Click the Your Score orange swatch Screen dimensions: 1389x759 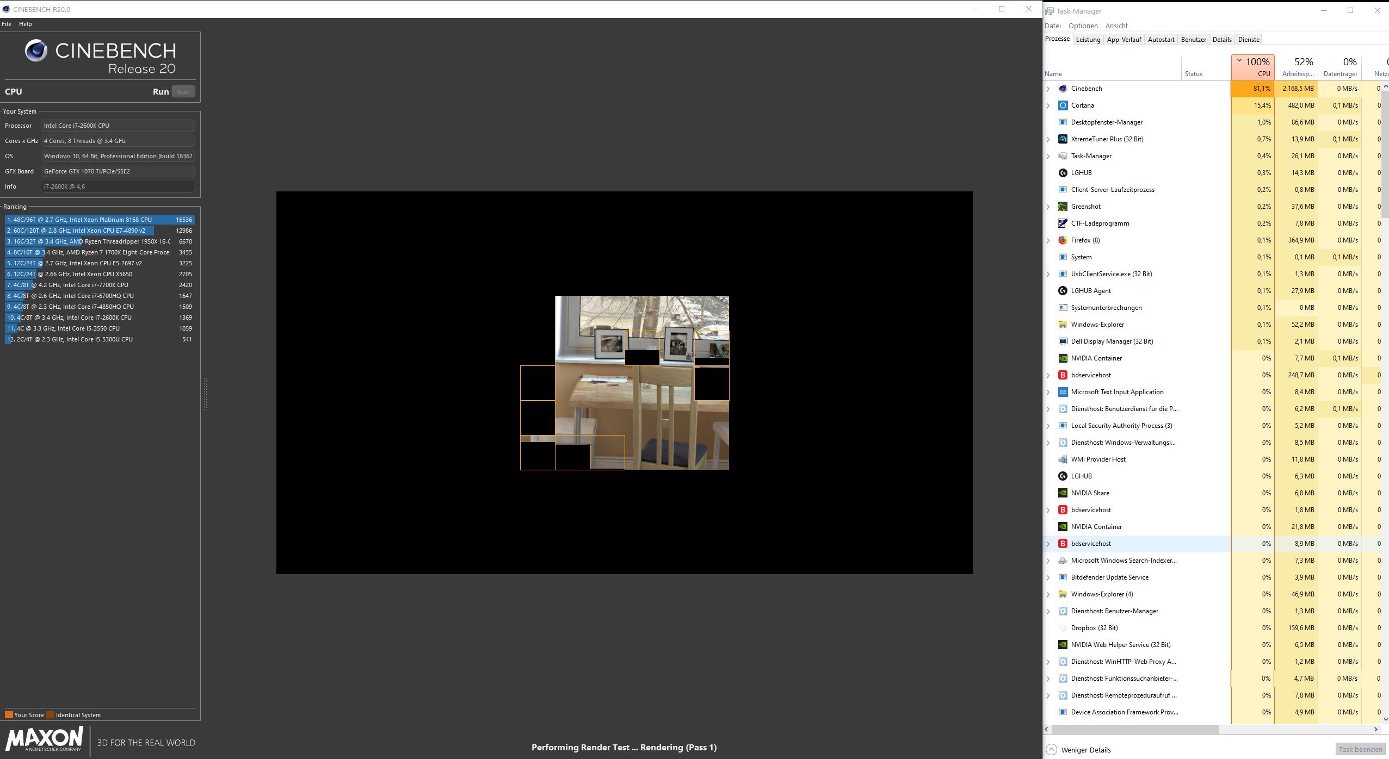[9, 715]
